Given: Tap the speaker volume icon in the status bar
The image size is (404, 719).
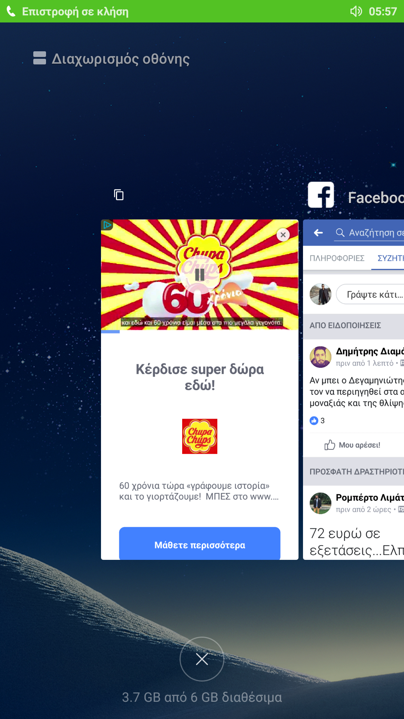Looking at the screenshot, I should pos(356,11).
